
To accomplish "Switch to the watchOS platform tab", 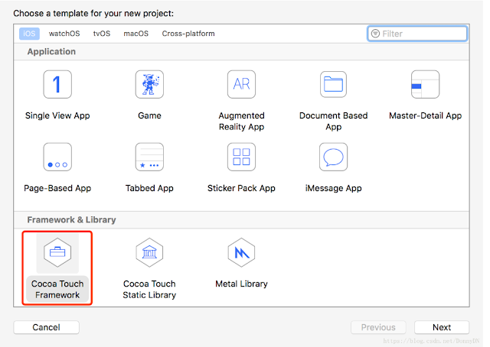I will [64, 34].
